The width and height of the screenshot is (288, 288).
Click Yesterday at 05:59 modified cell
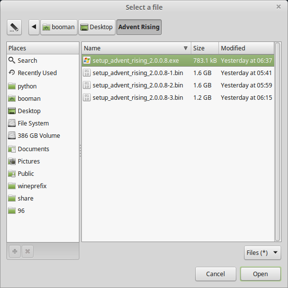coord(246,85)
